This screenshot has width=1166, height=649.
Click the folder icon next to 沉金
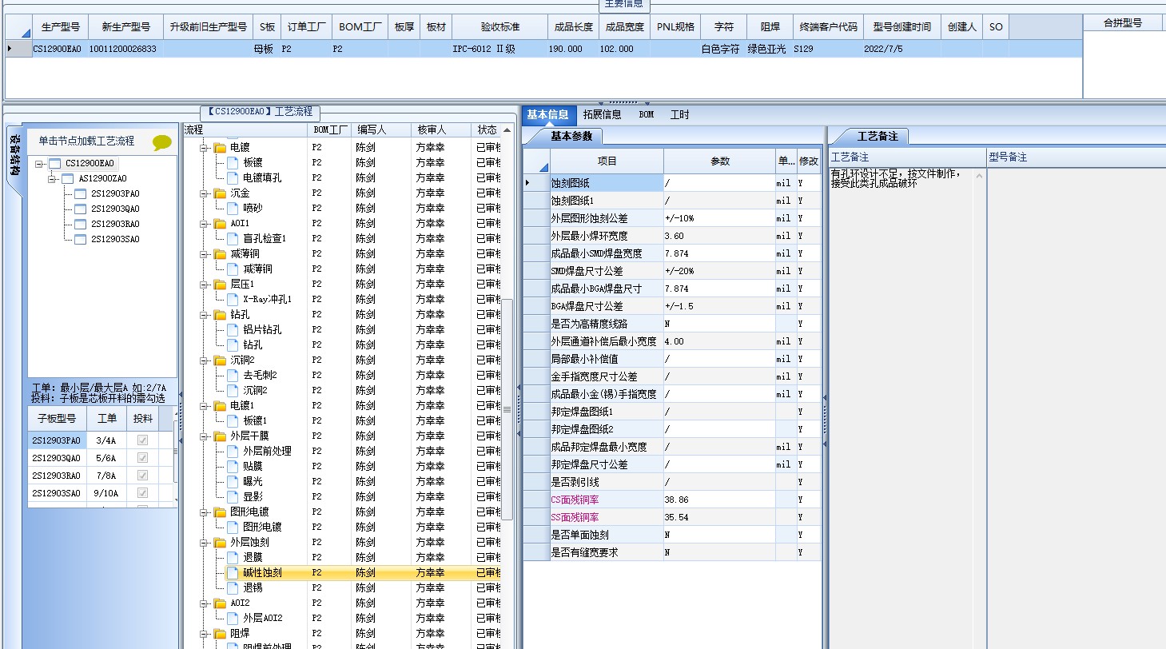(219, 193)
